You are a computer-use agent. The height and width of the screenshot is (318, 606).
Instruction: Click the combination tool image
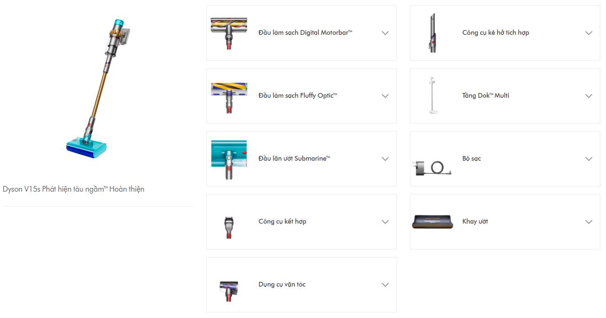pos(229,227)
